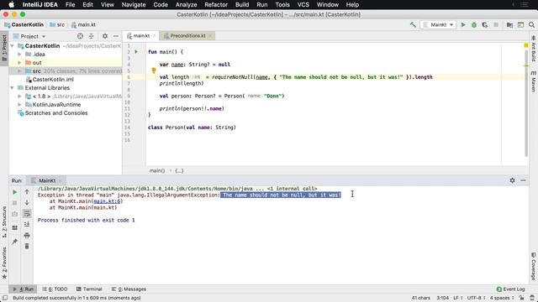Select CasterKotlin.iml file in tree
538x302 pixels.
pos(53,80)
